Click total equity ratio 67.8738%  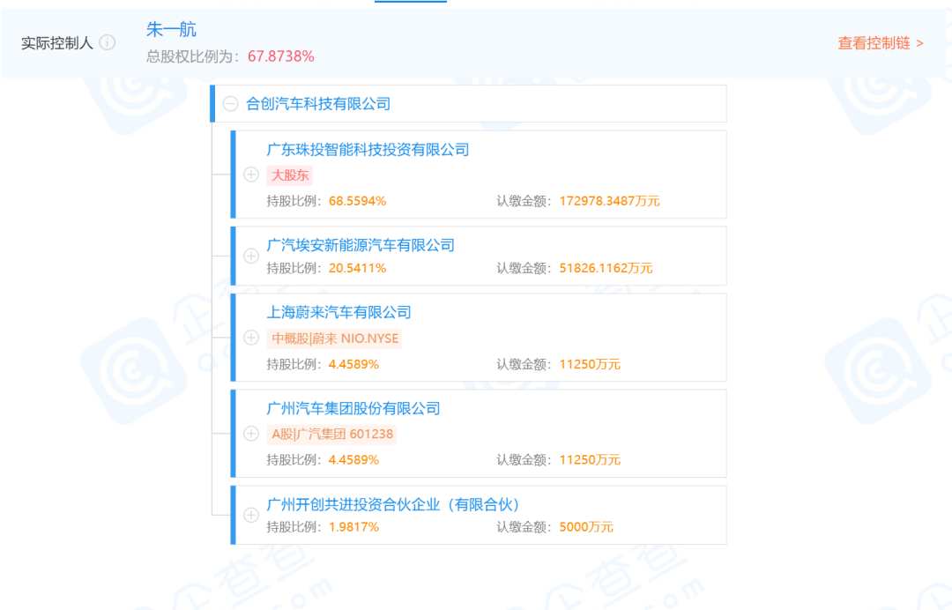pos(281,56)
